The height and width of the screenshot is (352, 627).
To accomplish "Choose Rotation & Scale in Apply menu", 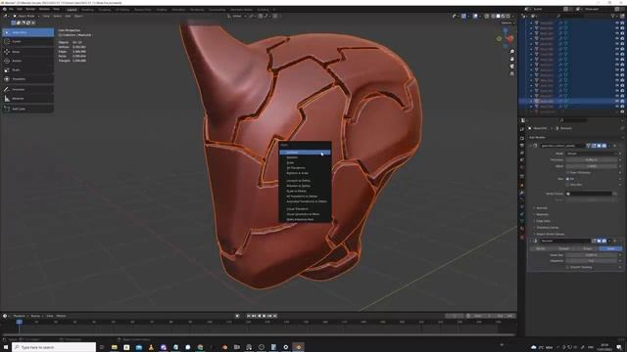I will click(x=305, y=173).
